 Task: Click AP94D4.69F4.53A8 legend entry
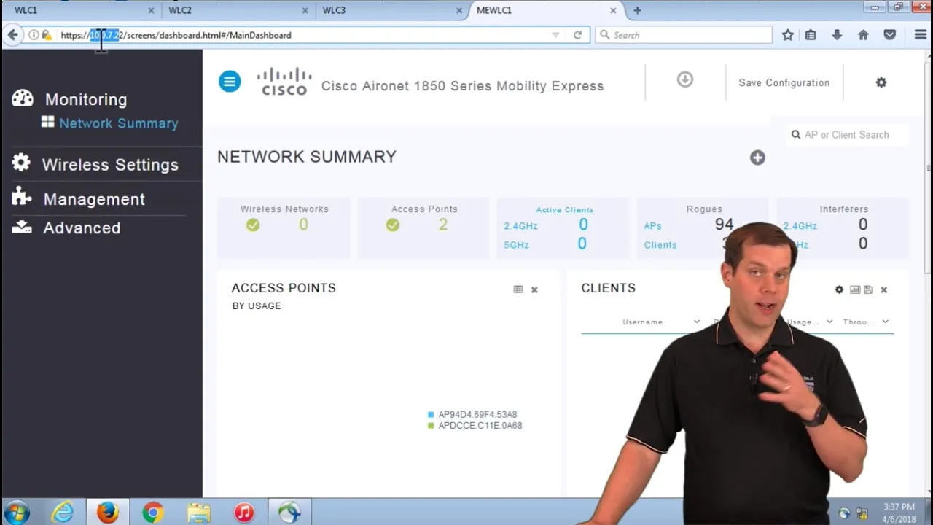477,415
